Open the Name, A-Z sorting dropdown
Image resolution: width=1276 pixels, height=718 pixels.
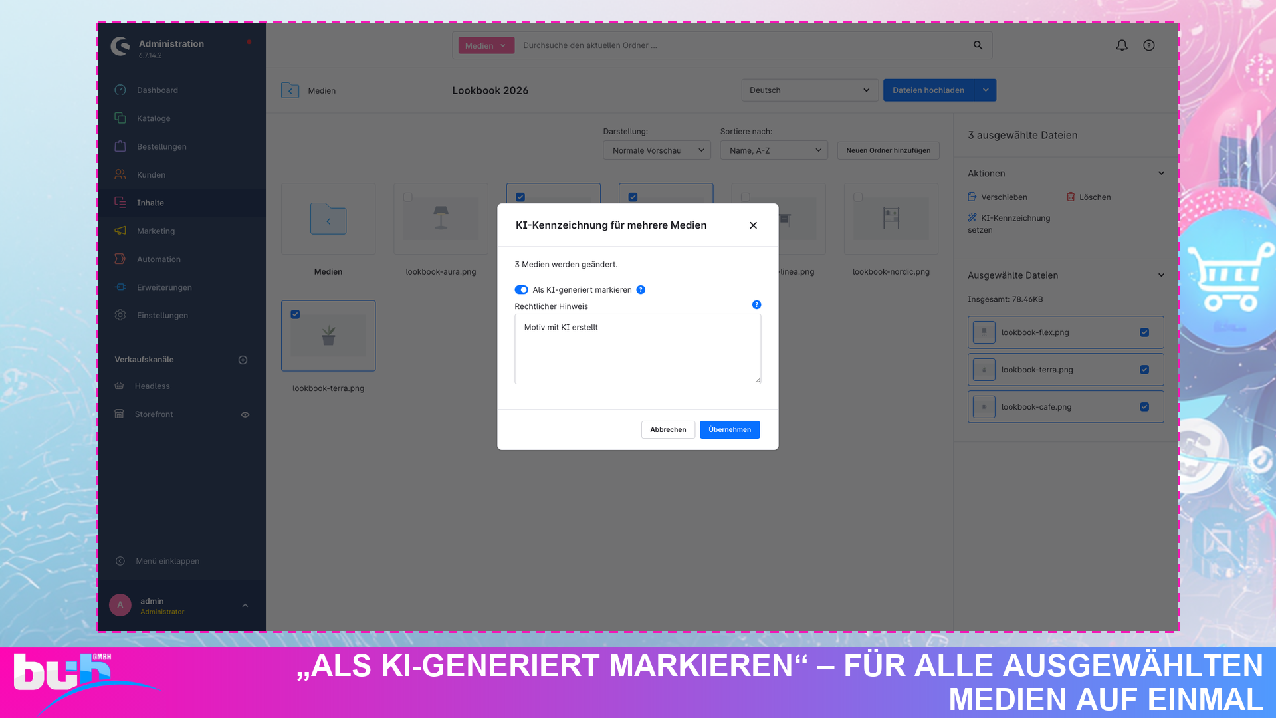point(774,150)
